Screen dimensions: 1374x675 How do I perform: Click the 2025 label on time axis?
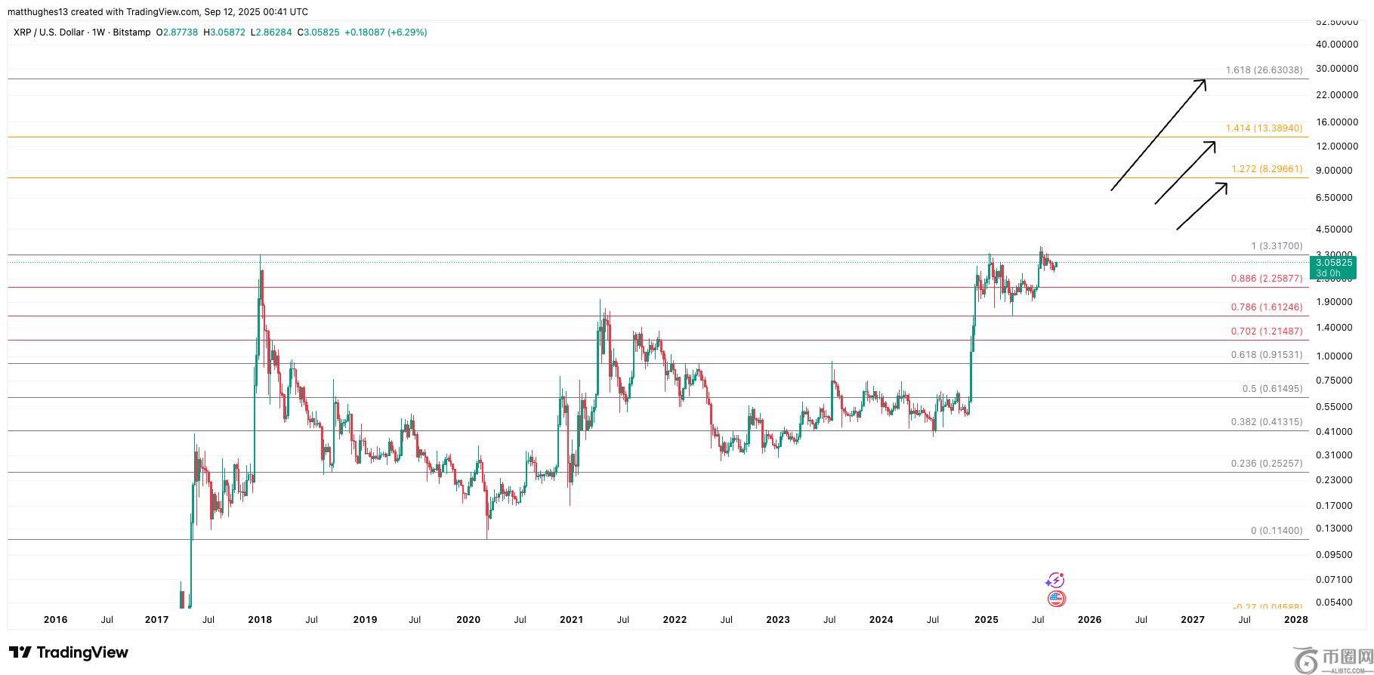coord(986,620)
